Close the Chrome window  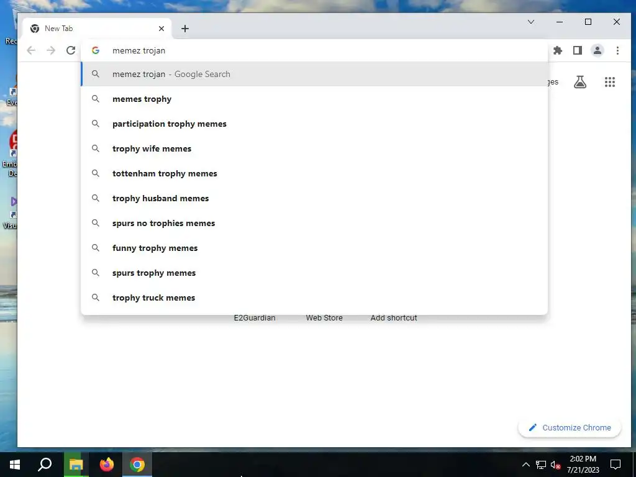(x=617, y=22)
